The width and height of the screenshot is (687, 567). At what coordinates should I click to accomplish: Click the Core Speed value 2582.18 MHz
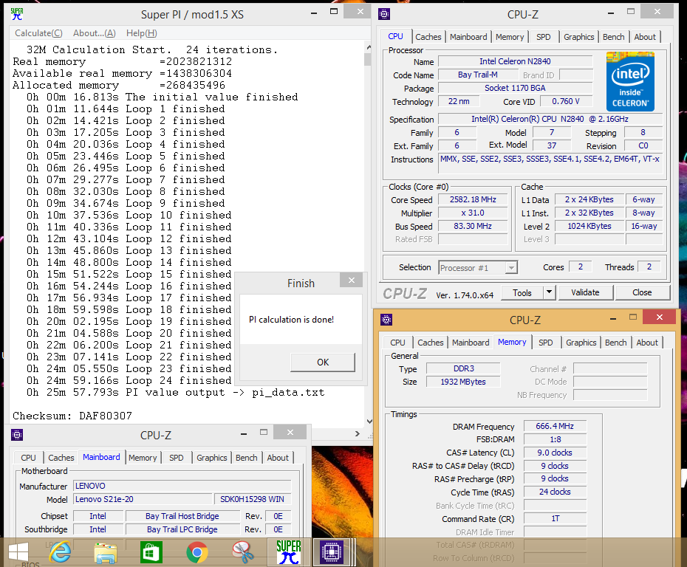[473, 199]
